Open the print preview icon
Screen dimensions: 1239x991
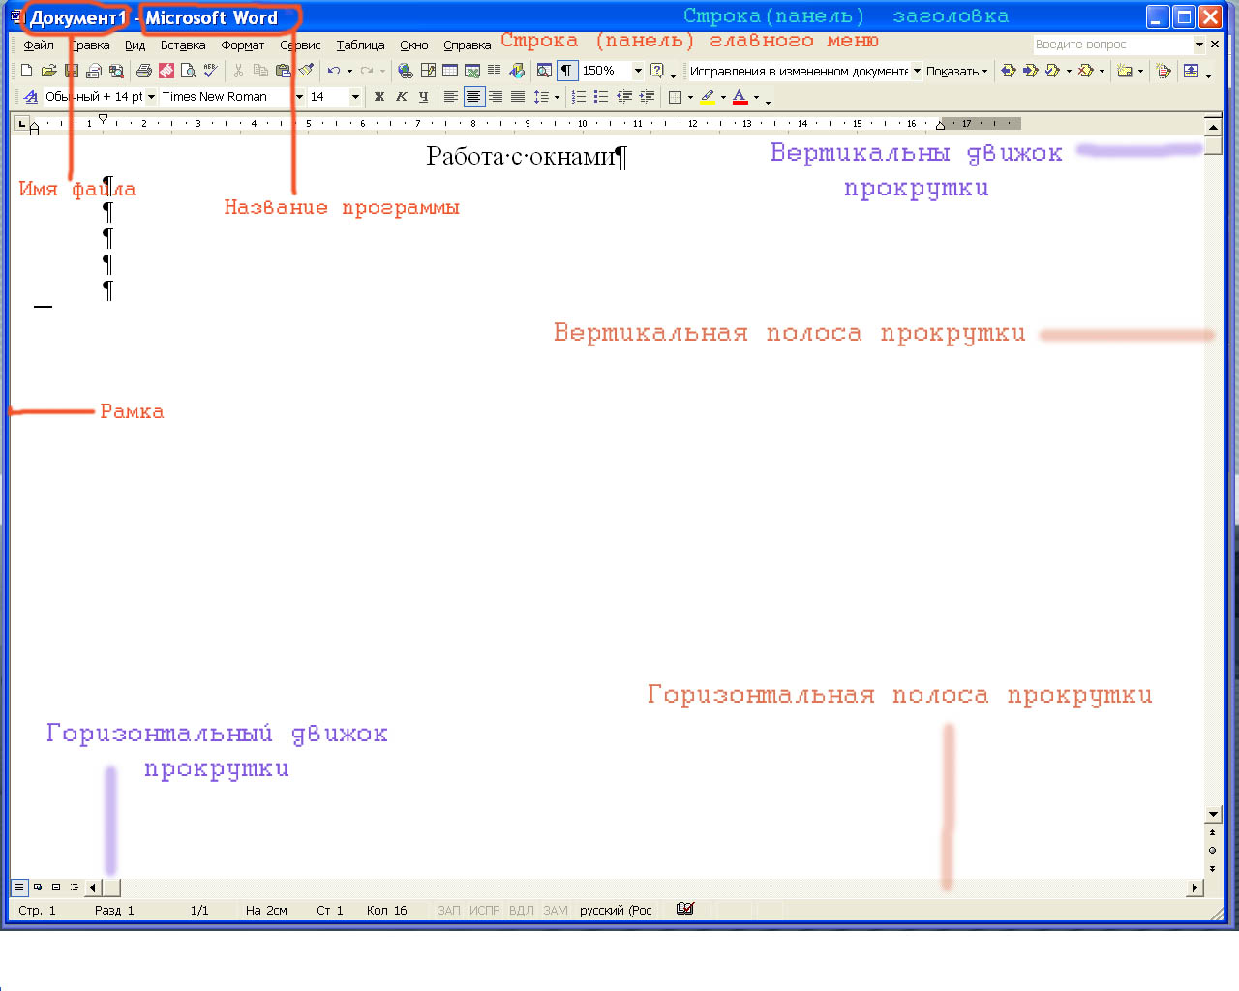[x=189, y=71]
